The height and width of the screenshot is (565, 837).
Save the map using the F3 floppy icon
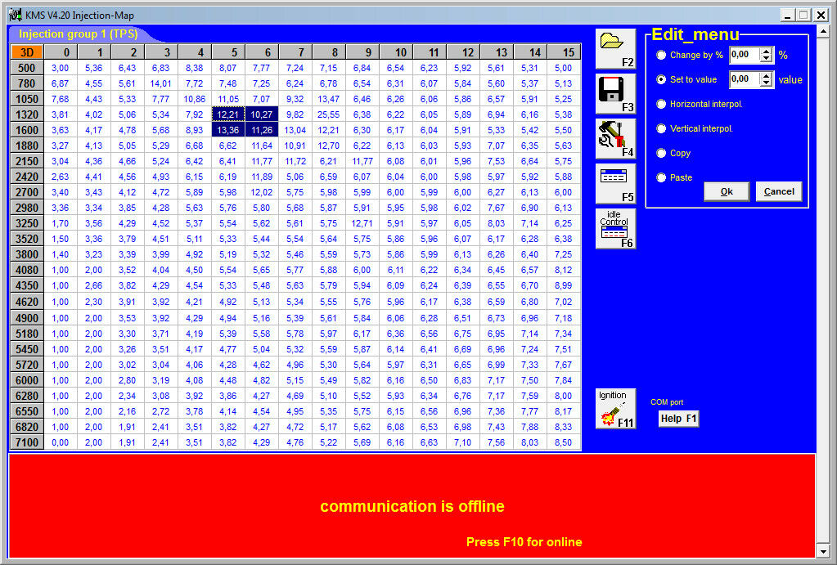(x=615, y=94)
